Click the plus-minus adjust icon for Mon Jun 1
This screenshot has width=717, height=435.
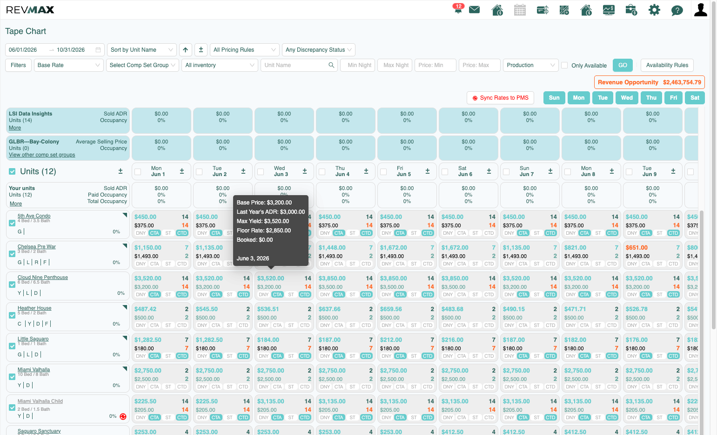point(182,171)
